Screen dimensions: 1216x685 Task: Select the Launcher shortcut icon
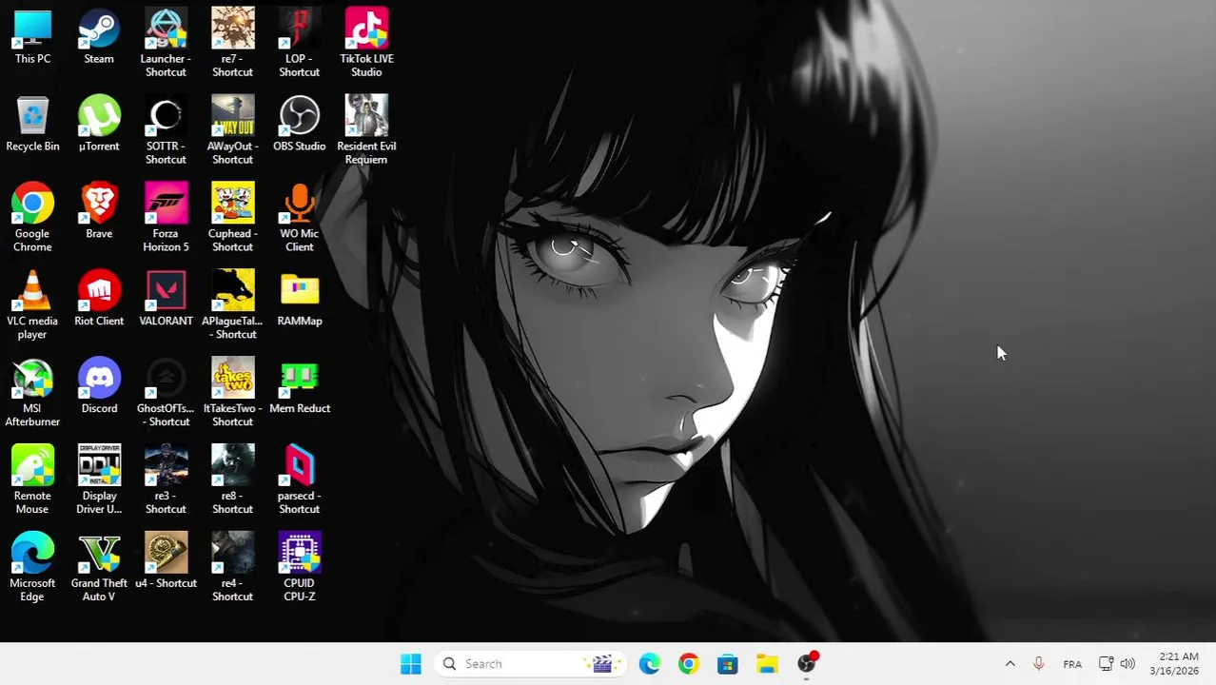(x=166, y=43)
